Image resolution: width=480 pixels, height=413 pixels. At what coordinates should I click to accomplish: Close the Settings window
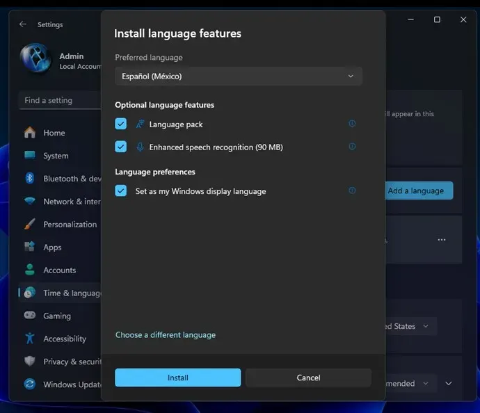pos(463,19)
